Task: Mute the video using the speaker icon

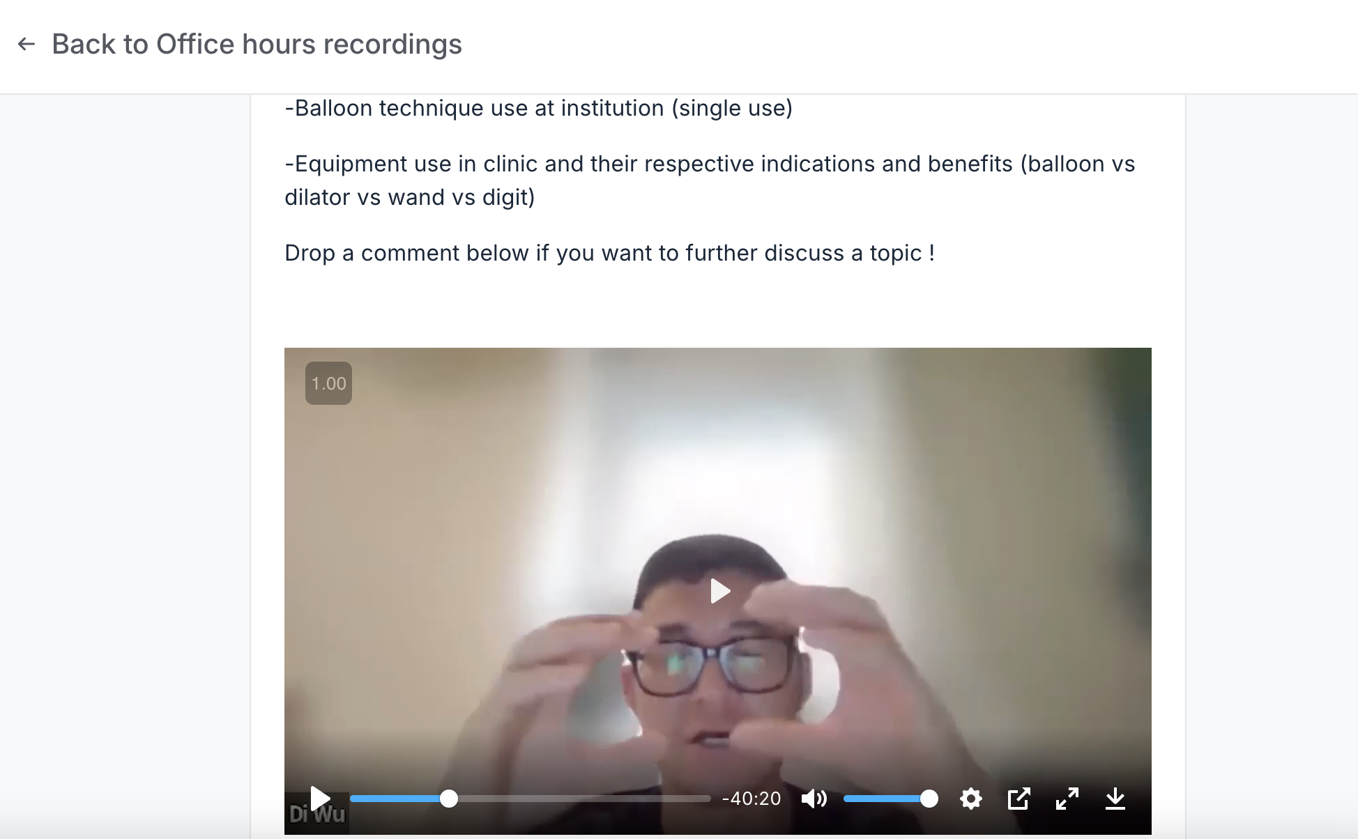Action: [814, 799]
